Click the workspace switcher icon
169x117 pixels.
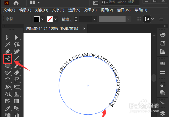click(x=96, y=3)
